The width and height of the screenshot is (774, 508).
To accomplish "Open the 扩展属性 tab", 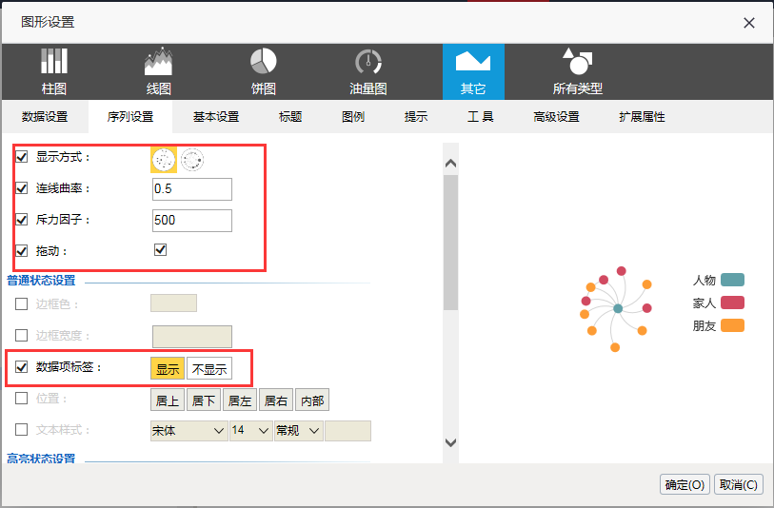I will [643, 117].
